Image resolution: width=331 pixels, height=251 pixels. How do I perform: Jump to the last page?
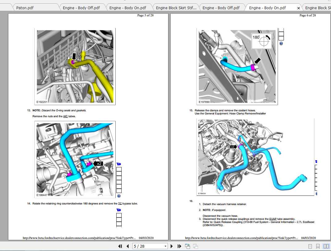tap(180, 246)
